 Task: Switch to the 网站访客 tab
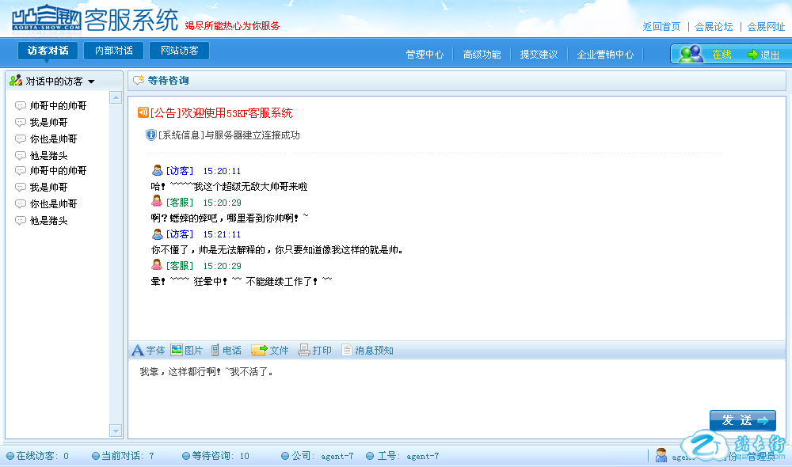[179, 51]
